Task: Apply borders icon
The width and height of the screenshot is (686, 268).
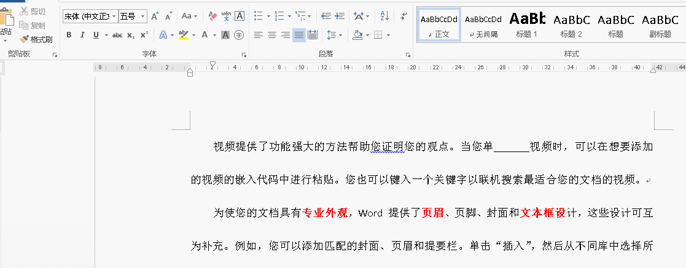Action: click(378, 35)
